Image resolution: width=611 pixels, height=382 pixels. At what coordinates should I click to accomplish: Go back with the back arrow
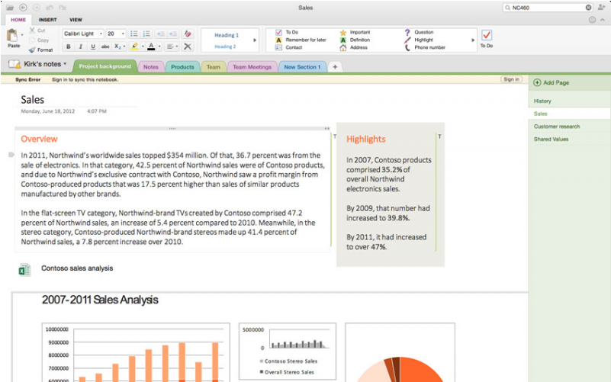click(23, 8)
